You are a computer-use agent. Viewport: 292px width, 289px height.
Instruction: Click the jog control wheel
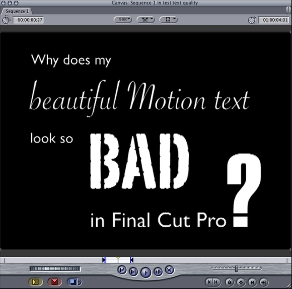[x=55, y=269]
